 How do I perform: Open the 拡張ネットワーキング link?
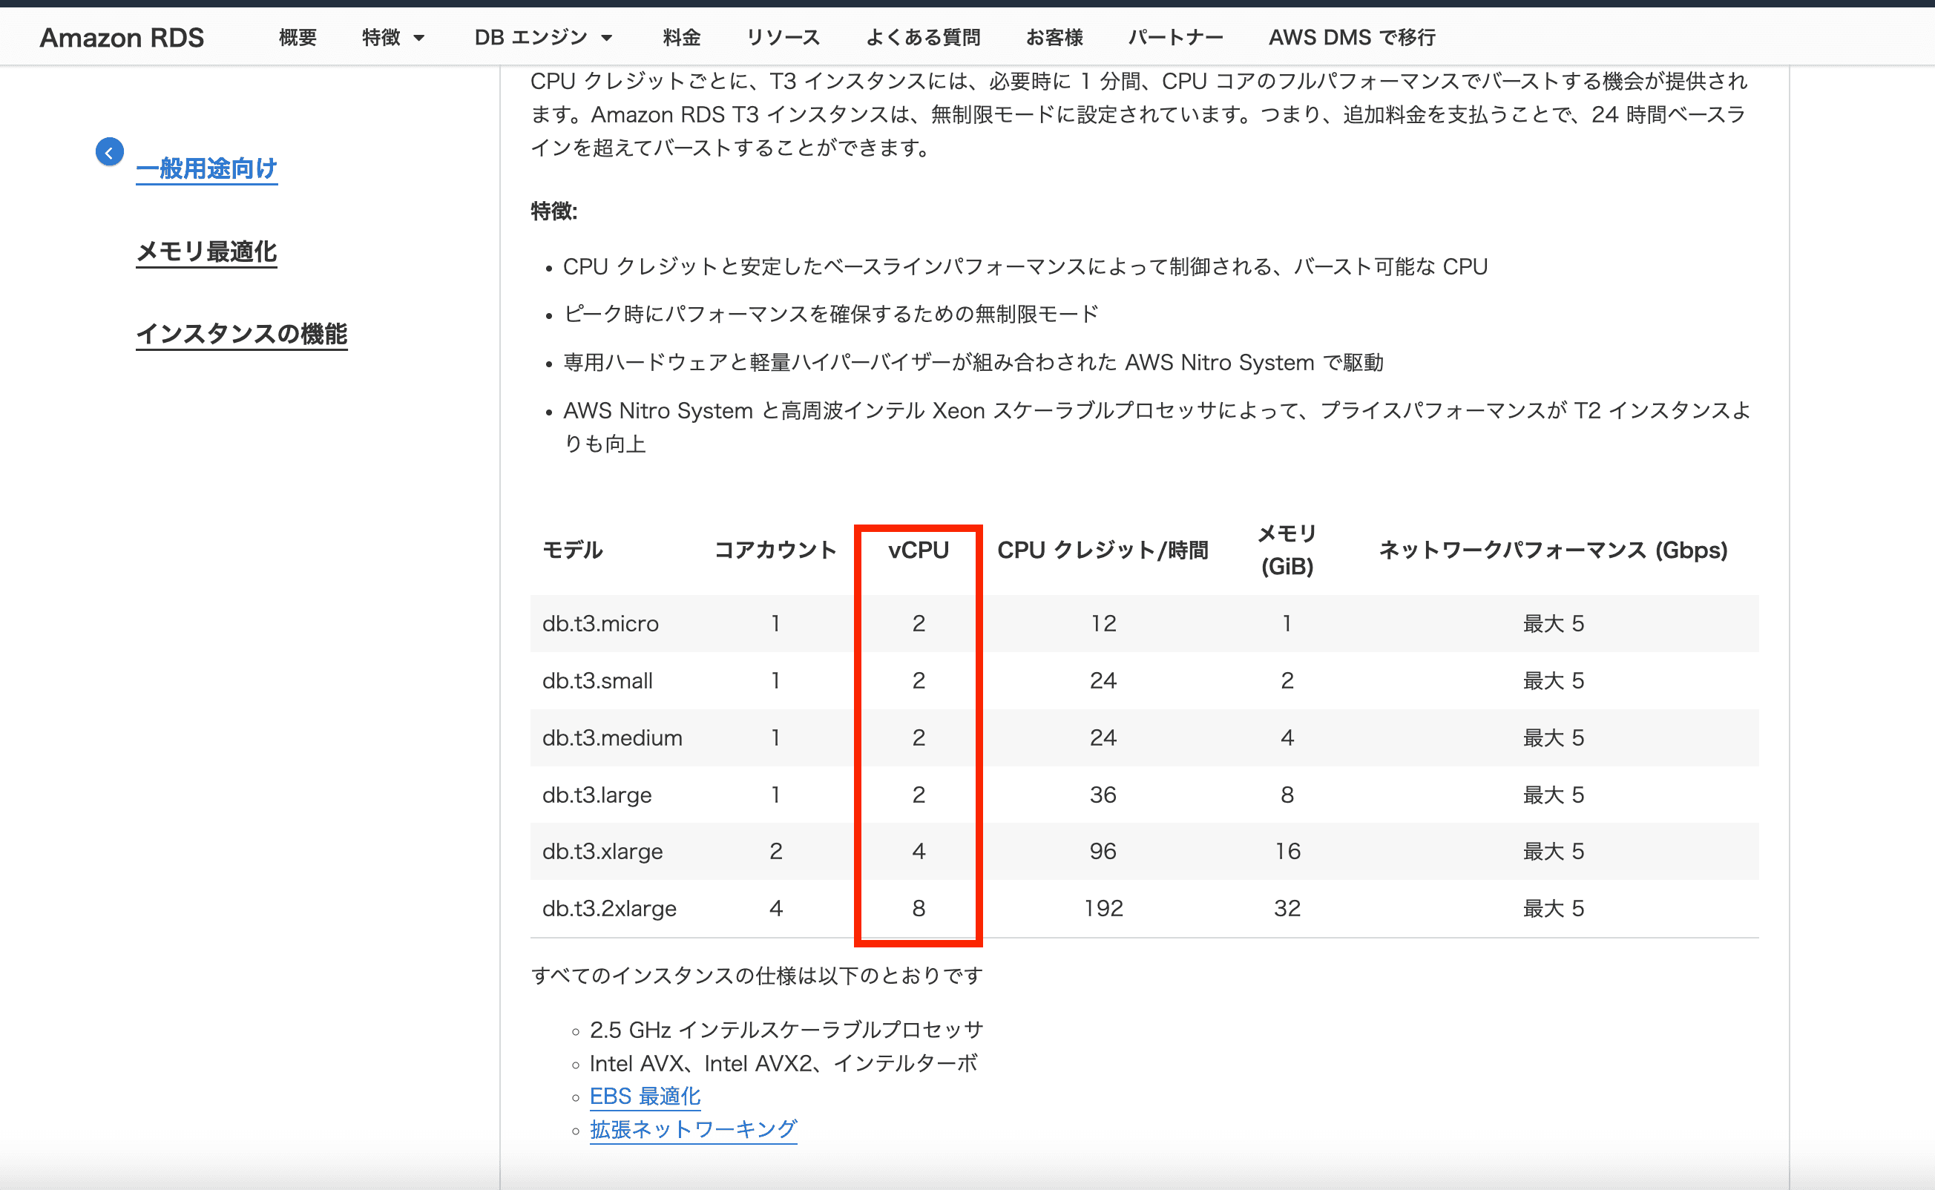point(693,1128)
